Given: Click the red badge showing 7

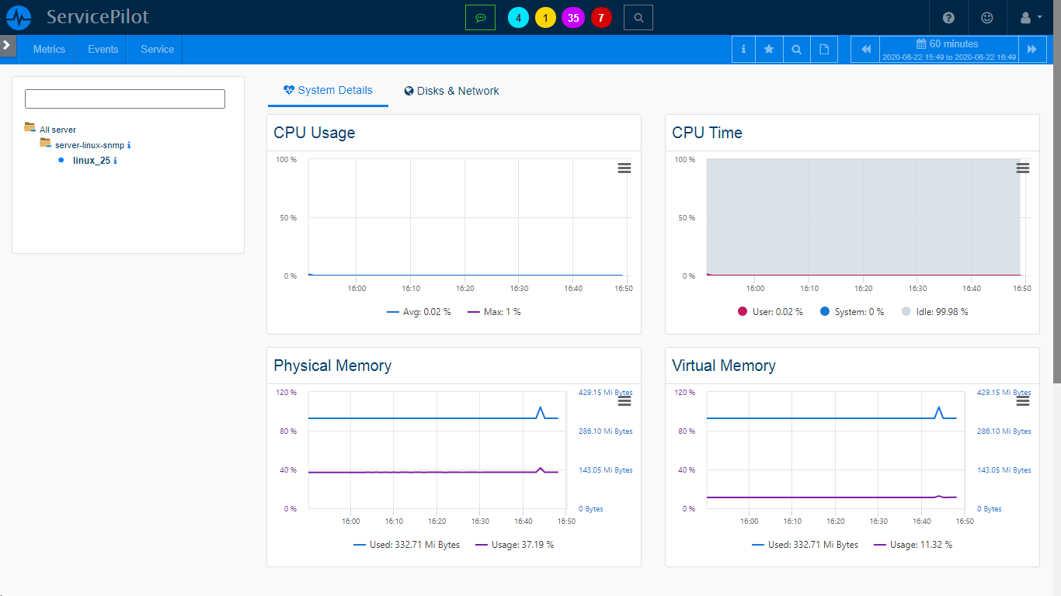Looking at the screenshot, I should pyautogui.click(x=601, y=18).
